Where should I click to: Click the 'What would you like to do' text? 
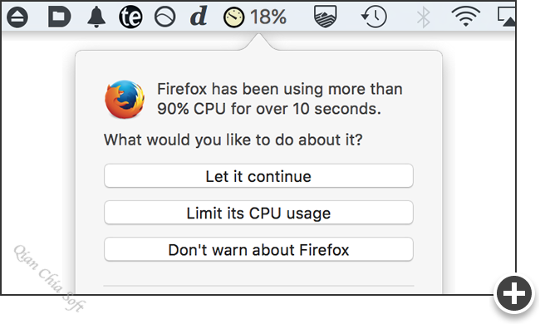click(x=233, y=140)
